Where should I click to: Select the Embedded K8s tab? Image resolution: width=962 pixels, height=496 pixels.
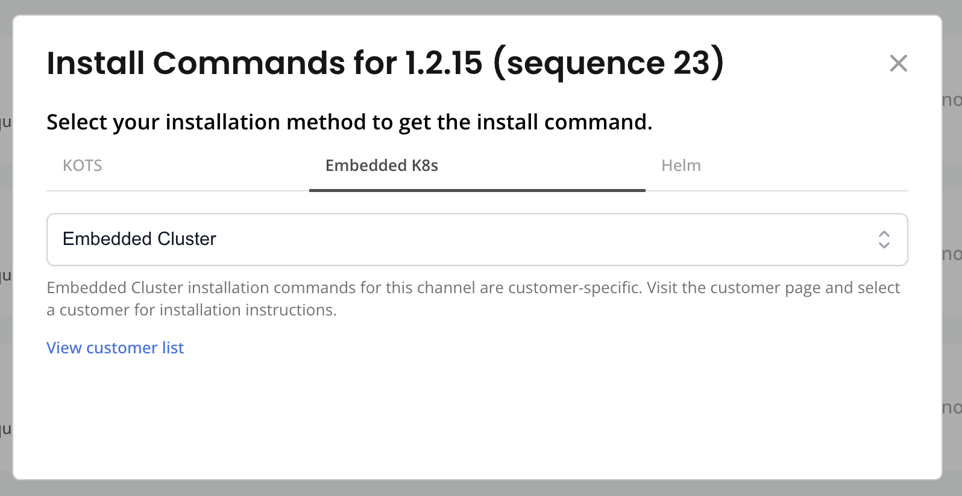click(x=382, y=166)
